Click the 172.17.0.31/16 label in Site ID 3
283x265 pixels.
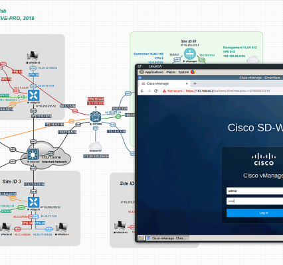(x=34, y=184)
